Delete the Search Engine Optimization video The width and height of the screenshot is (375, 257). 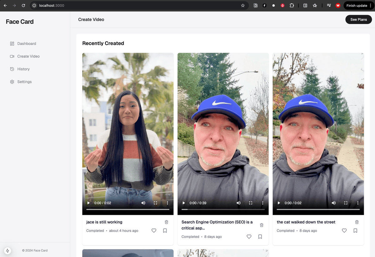(x=262, y=225)
